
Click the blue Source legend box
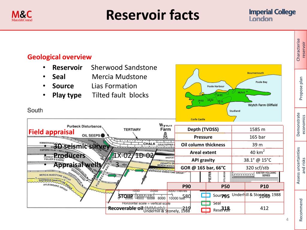point(206,195)
